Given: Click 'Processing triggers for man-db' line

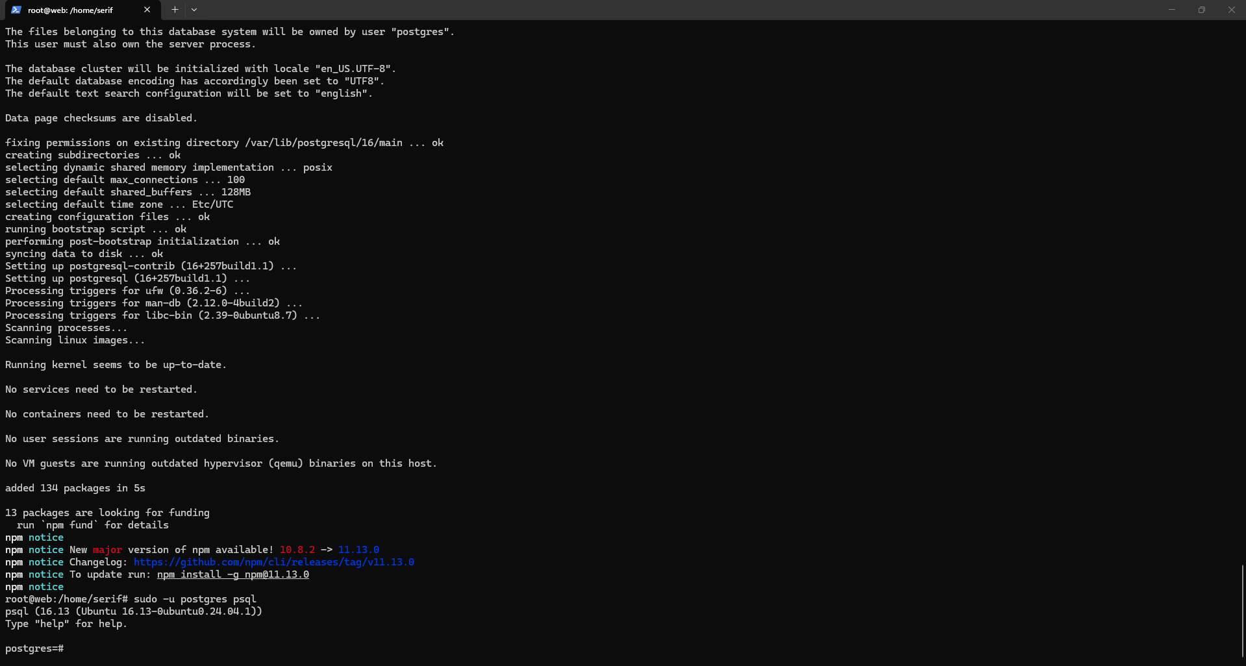Looking at the screenshot, I should pyautogui.click(x=154, y=303).
